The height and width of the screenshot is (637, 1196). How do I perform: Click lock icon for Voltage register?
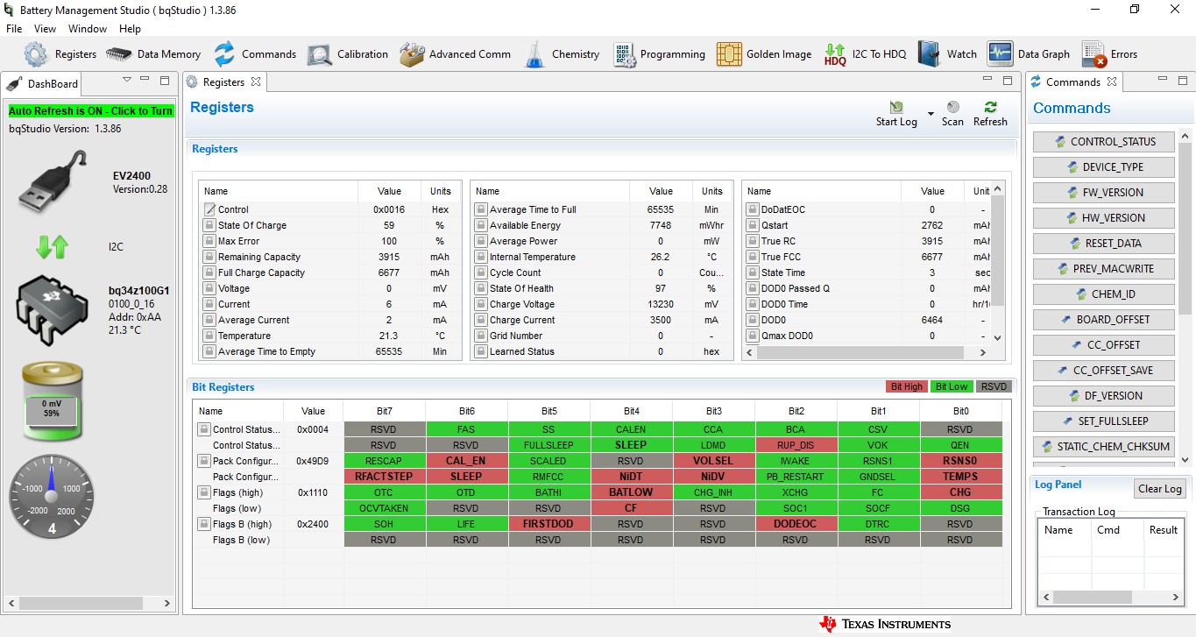(x=209, y=288)
